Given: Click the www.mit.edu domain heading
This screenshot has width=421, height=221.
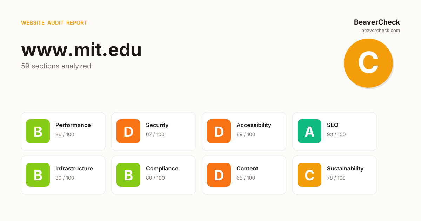Looking at the screenshot, I should coord(81,50).
